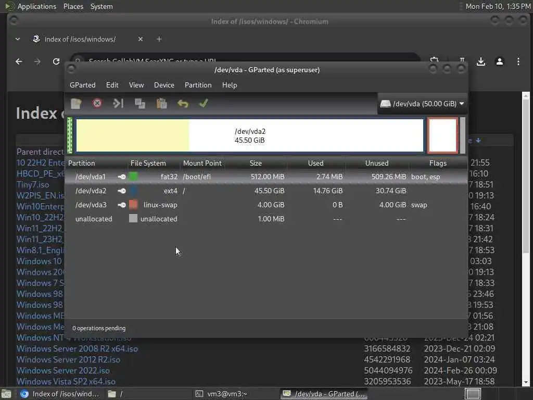Click the 14.76 GiB used value

pos(328,191)
